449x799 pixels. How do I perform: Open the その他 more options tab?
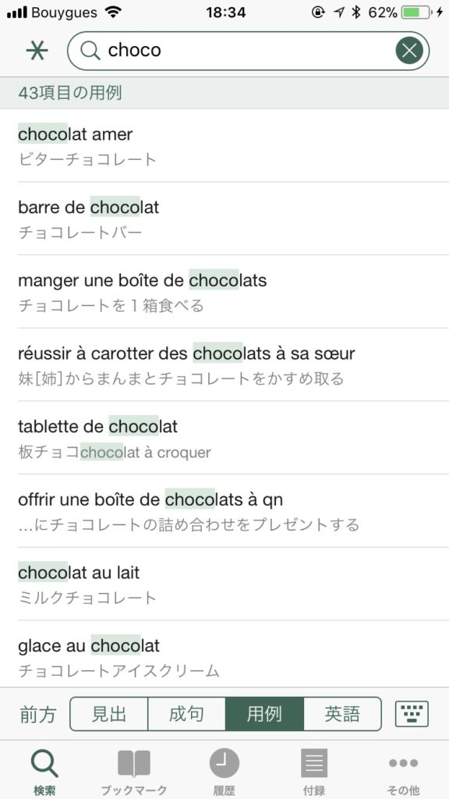coord(403,772)
